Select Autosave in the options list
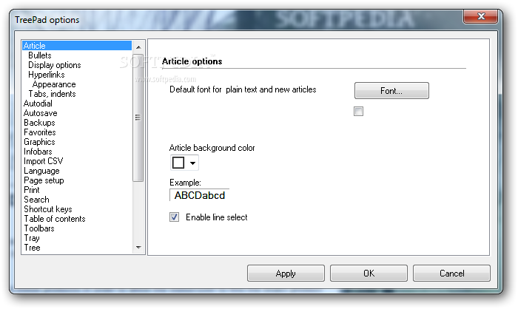The image size is (518, 309). point(40,113)
